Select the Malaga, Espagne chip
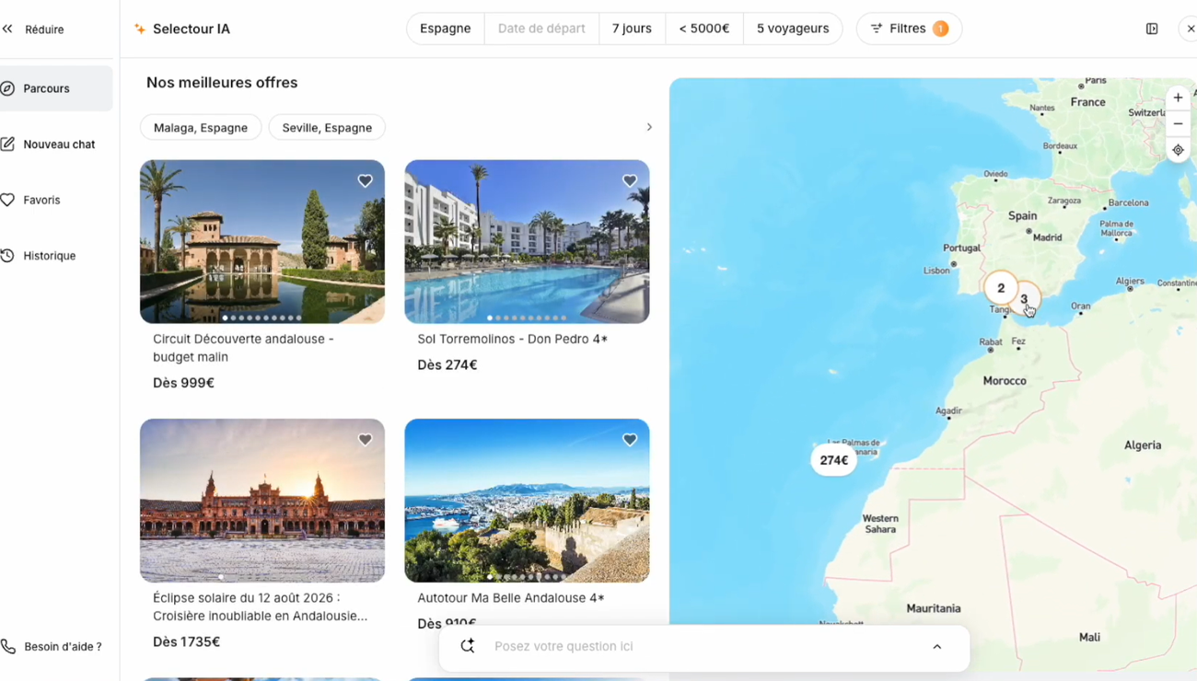 tap(201, 128)
